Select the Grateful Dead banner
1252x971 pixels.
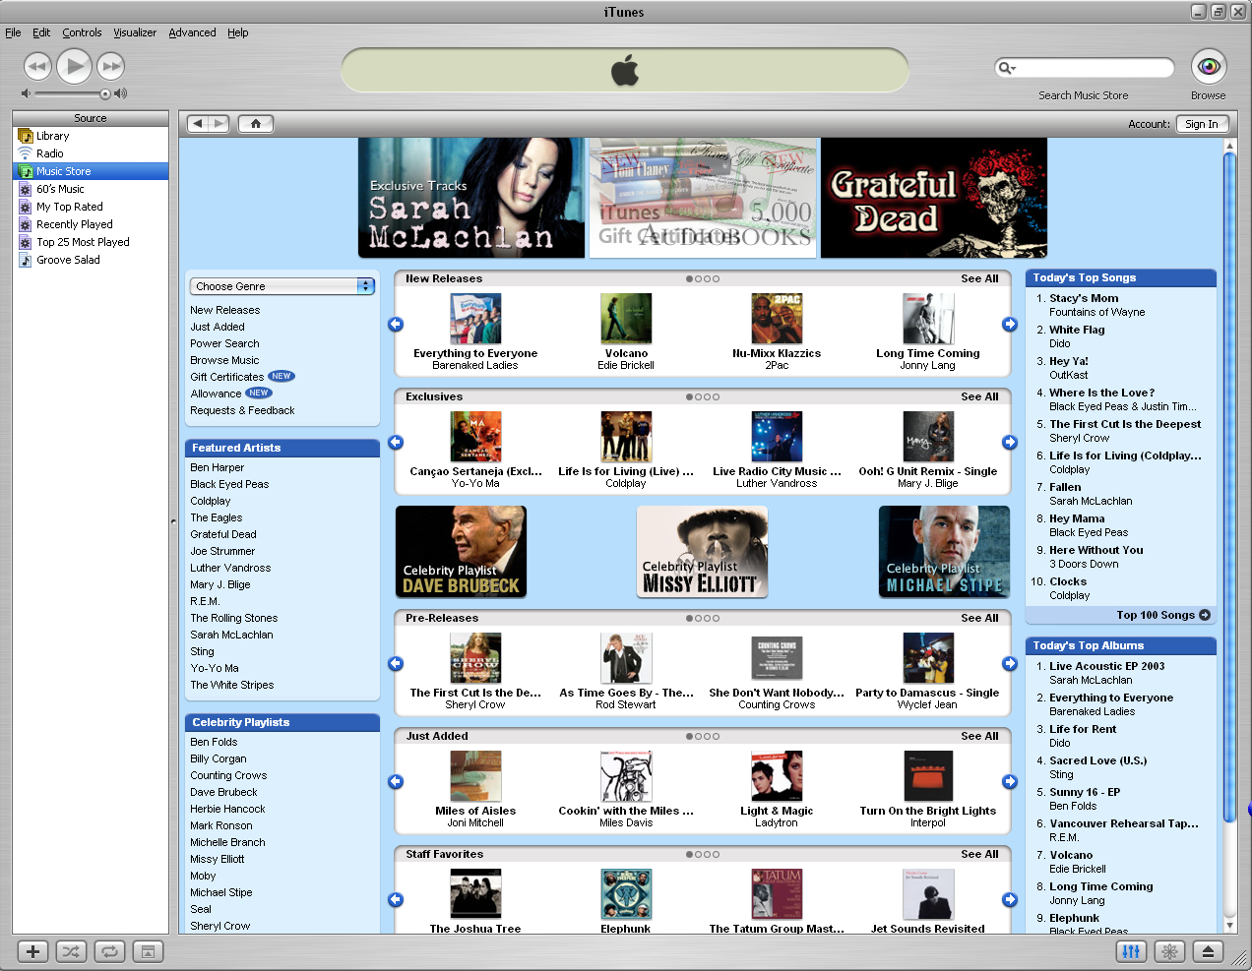coord(933,198)
